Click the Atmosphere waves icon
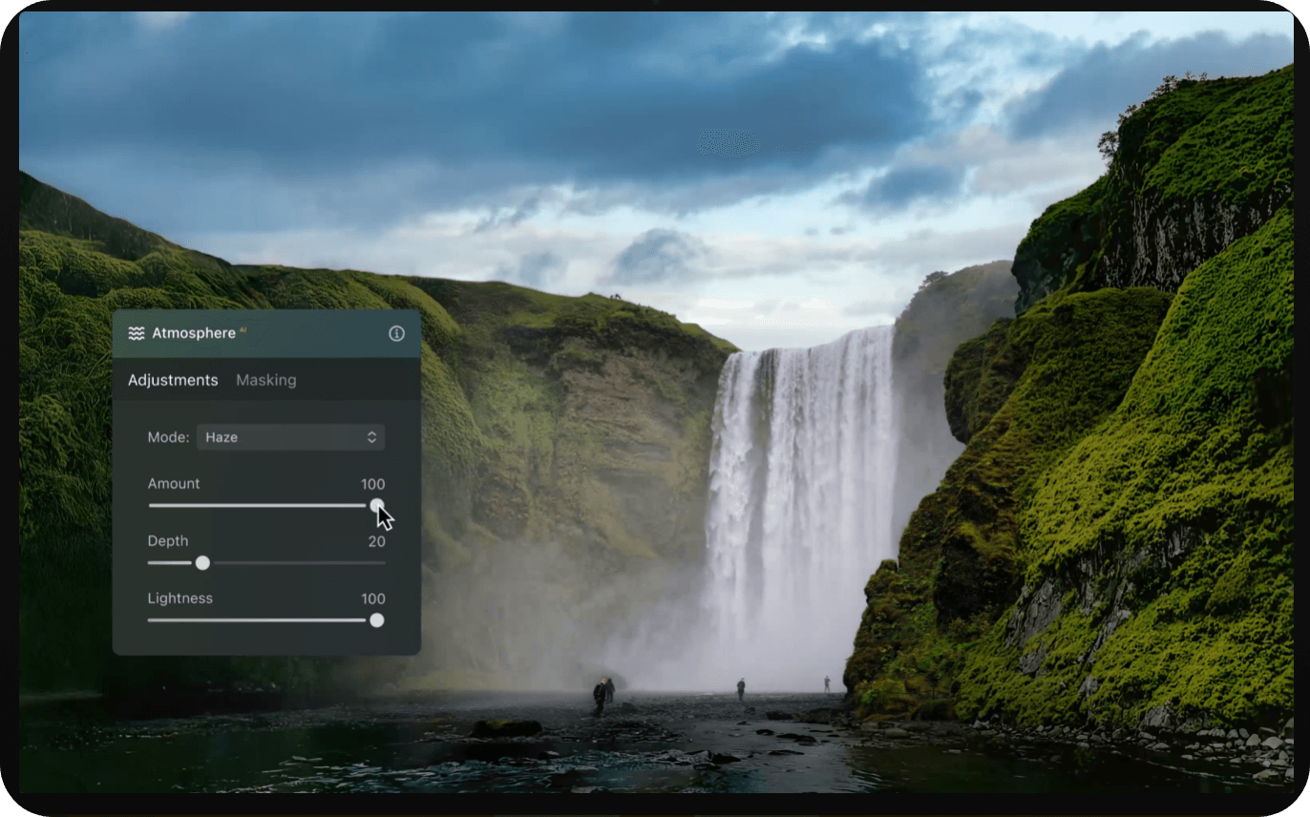Image resolution: width=1310 pixels, height=817 pixels. coord(137,333)
